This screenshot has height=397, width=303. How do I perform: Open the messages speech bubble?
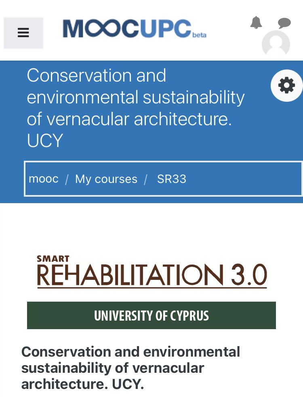pyautogui.click(x=284, y=23)
